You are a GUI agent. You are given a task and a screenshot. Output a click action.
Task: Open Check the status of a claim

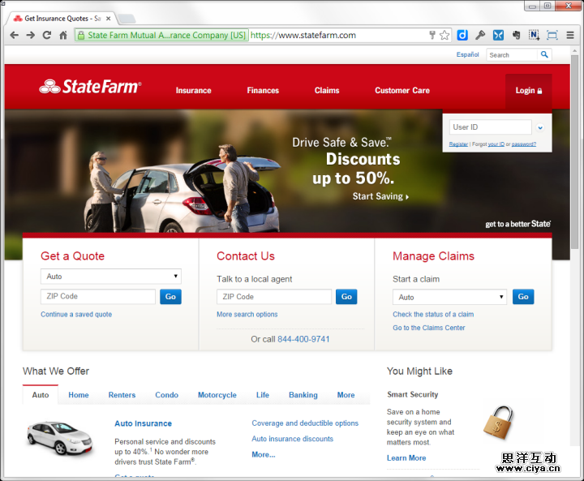pyautogui.click(x=433, y=314)
